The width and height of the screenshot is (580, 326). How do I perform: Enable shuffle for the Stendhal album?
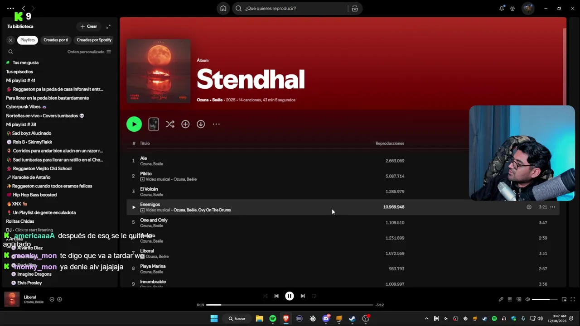[x=170, y=124]
